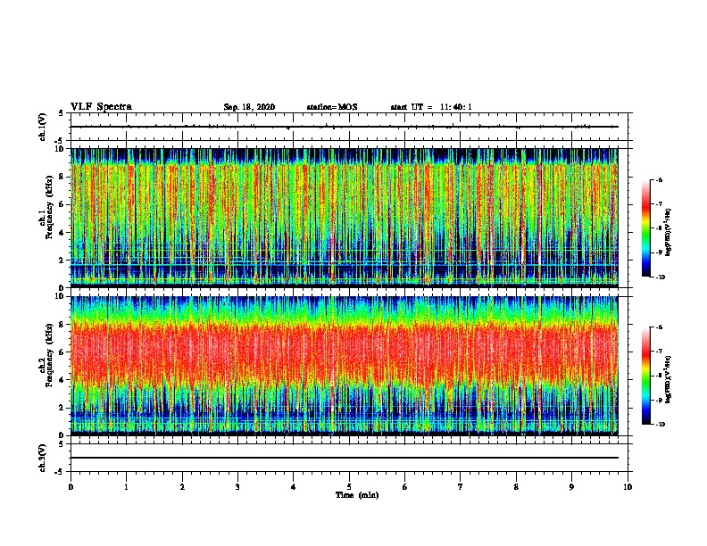Click the ch.2 PSD color scale bar
The height and width of the screenshot is (546, 707).
pos(646,376)
